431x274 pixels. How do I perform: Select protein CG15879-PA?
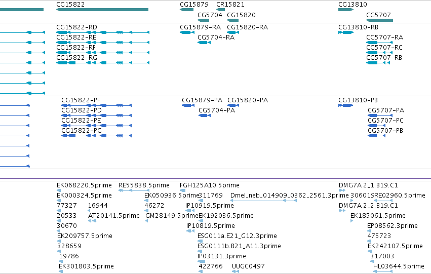(x=188, y=105)
